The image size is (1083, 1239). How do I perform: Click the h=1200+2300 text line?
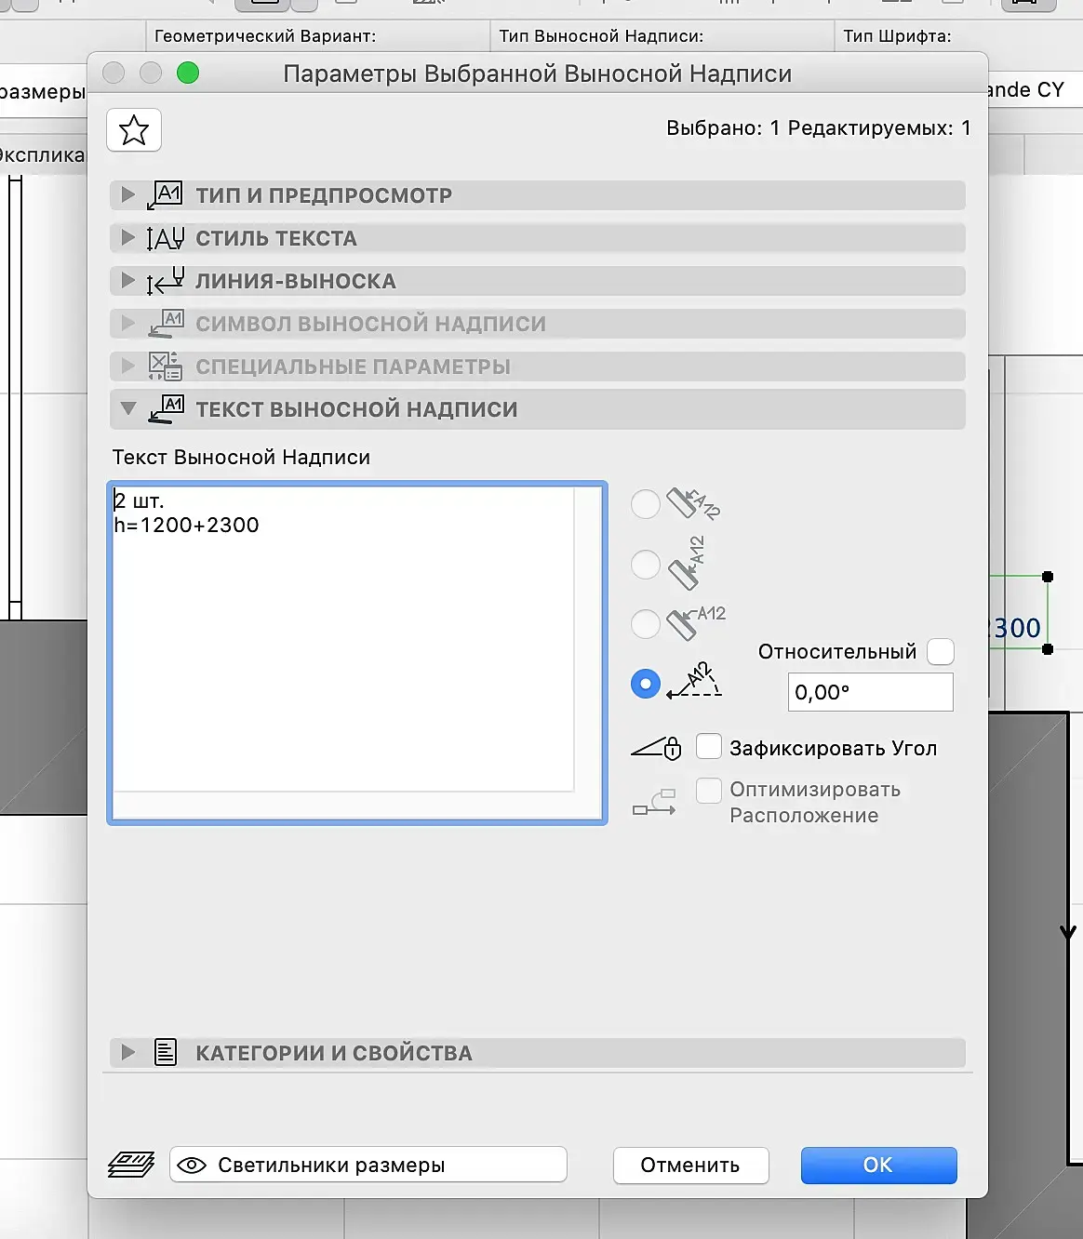pyautogui.click(x=187, y=525)
